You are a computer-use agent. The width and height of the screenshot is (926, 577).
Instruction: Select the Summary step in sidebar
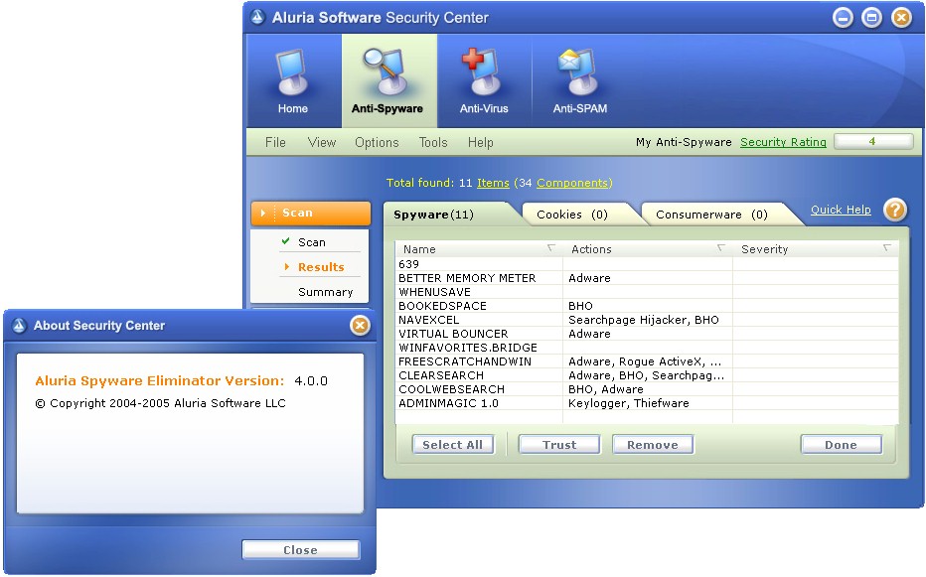click(x=326, y=292)
